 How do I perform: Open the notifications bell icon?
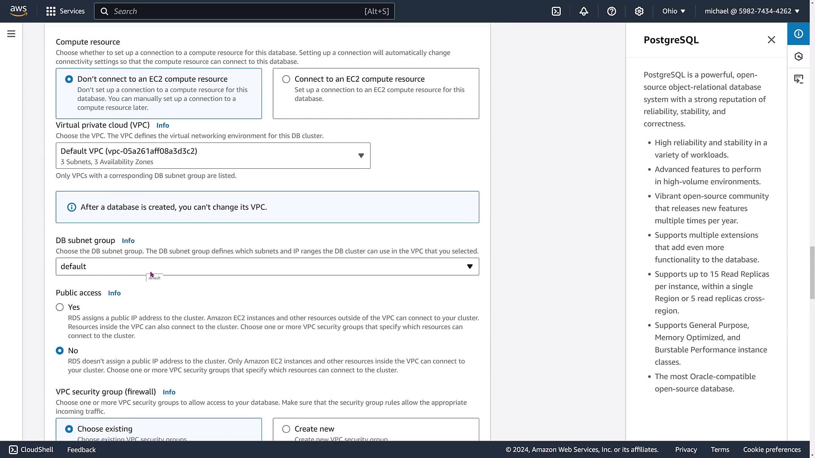pyautogui.click(x=584, y=11)
